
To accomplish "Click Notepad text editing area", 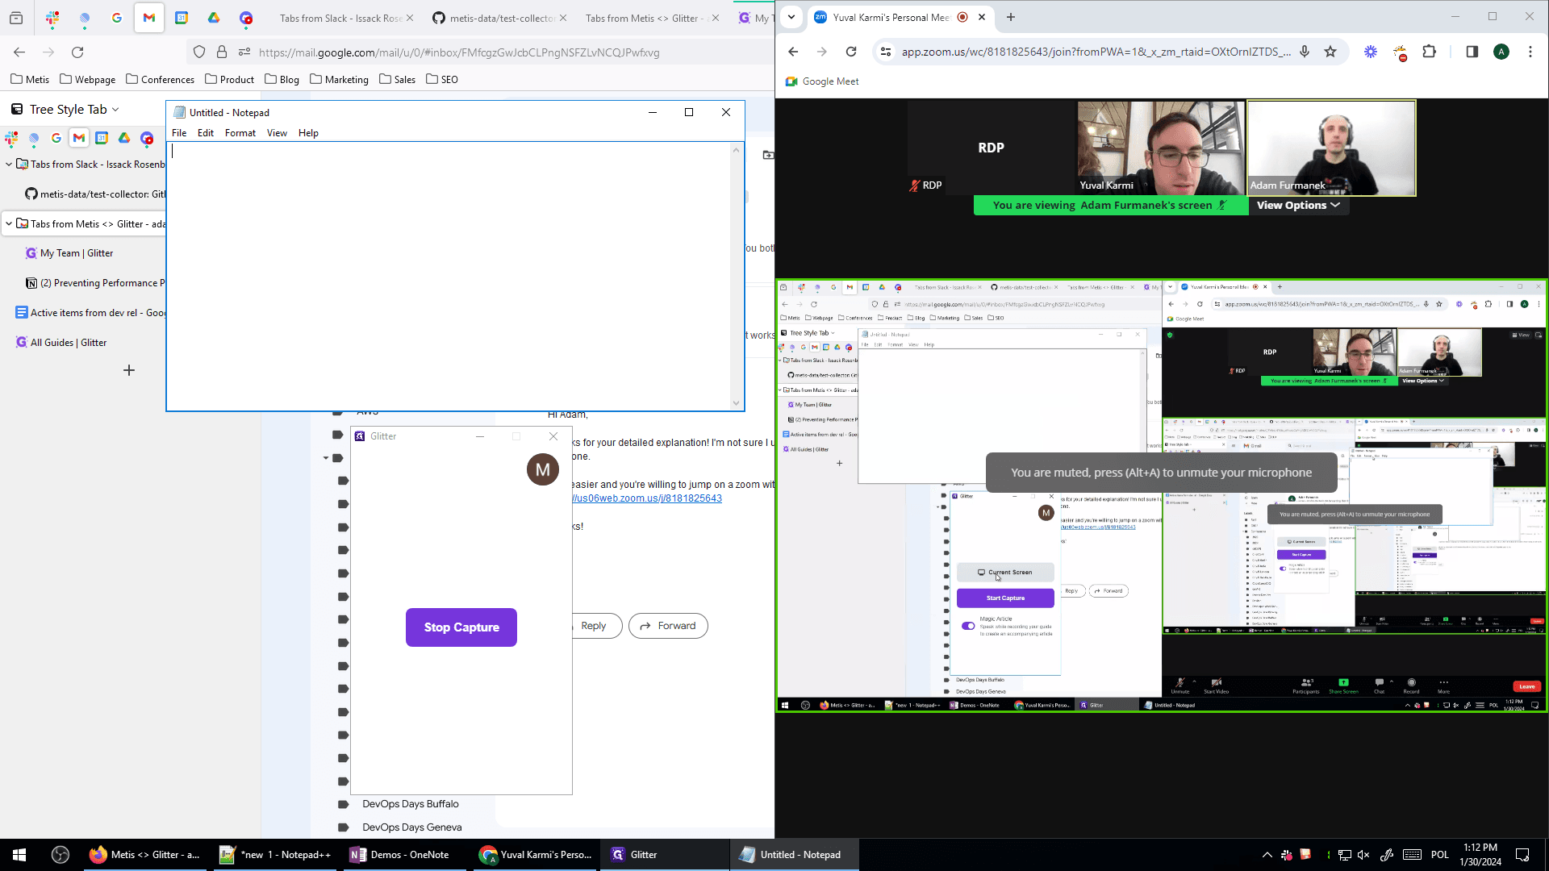I will point(449,276).
